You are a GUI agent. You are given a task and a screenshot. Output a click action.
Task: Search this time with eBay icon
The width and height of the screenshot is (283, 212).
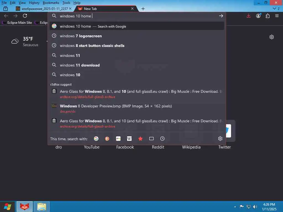point(118,139)
